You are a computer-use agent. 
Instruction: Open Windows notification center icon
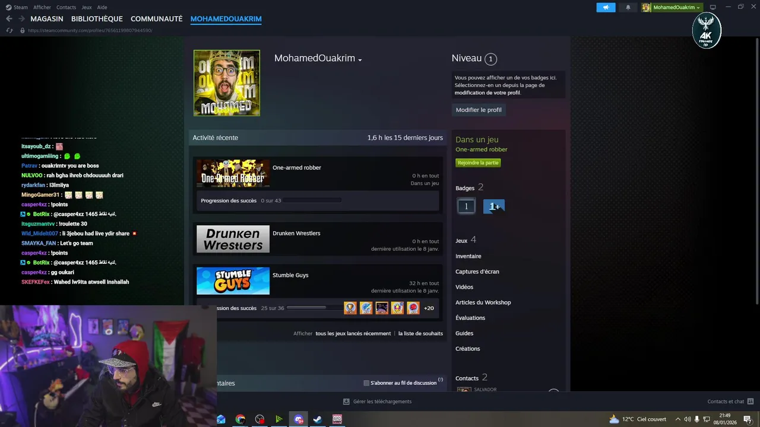(x=748, y=419)
